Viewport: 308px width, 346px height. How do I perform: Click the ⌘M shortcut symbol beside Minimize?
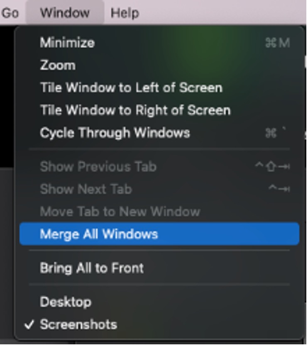(x=277, y=43)
